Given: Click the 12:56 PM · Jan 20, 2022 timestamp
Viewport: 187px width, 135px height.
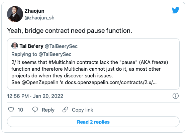Looking at the screenshot, I should [x=35, y=96].
